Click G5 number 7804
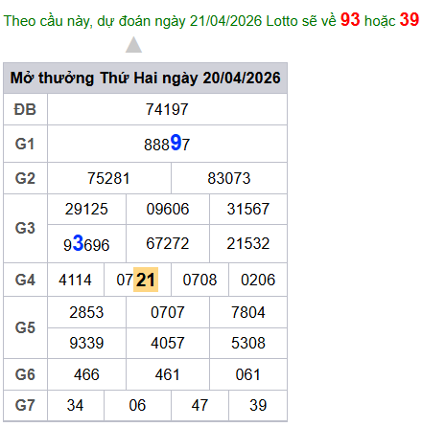422x427 pixels. coord(248,312)
